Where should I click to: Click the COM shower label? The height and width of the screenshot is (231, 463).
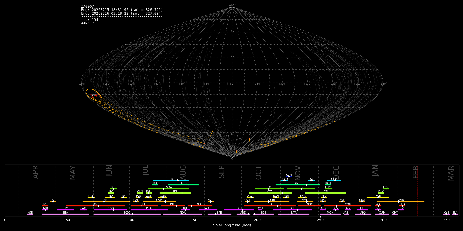[348, 204]
